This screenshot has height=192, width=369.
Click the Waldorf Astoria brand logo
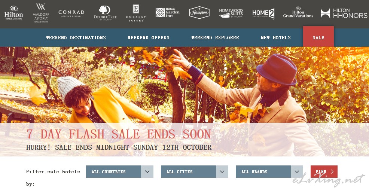[41, 13]
